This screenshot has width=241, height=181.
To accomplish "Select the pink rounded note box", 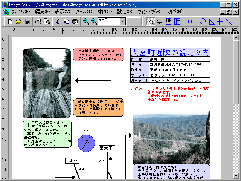I will [x=99, y=54].
